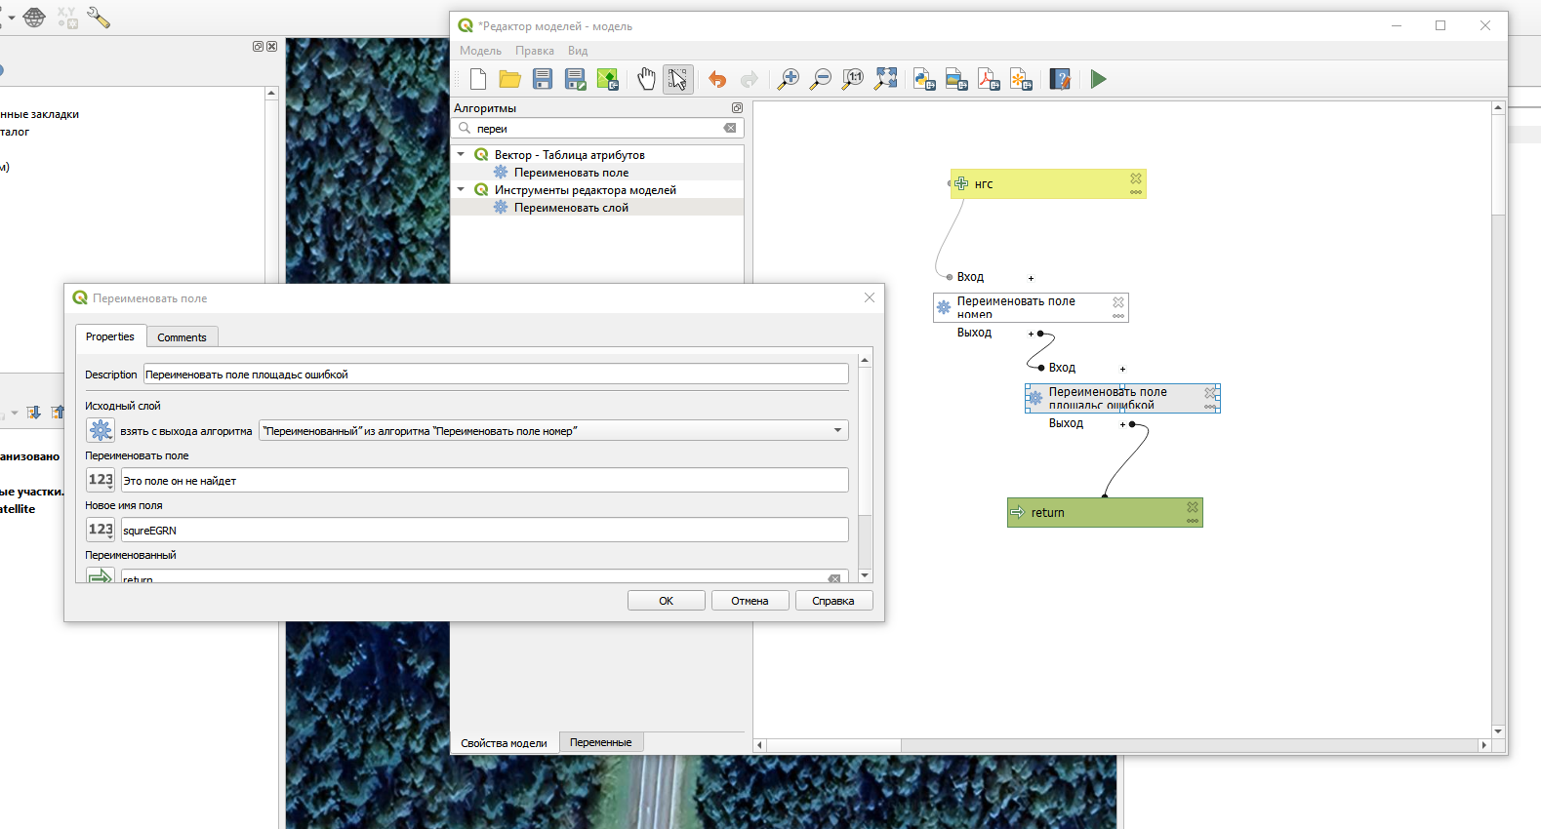Open the Правка menu

point(534,51)
